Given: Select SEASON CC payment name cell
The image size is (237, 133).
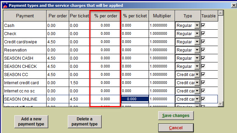Looking at the screenshot, I should (x=25, y=75).
